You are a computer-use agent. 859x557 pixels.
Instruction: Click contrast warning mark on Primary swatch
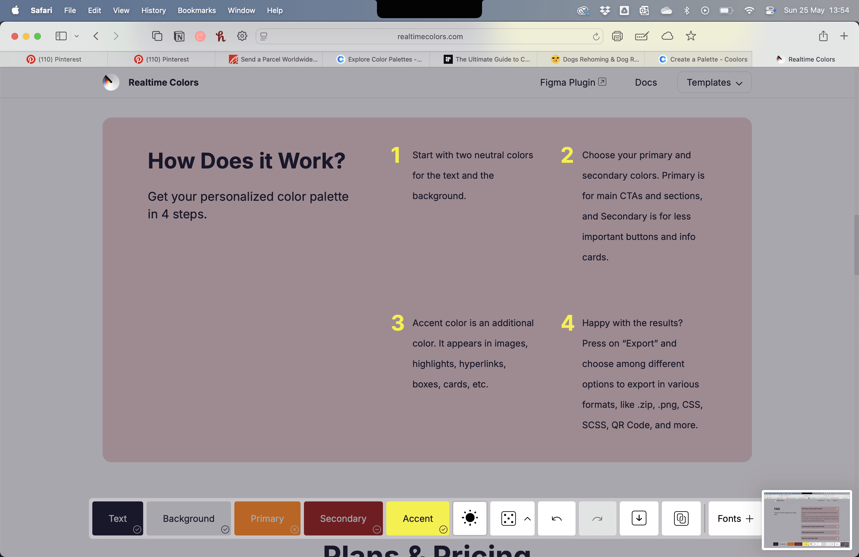point(295,529)
